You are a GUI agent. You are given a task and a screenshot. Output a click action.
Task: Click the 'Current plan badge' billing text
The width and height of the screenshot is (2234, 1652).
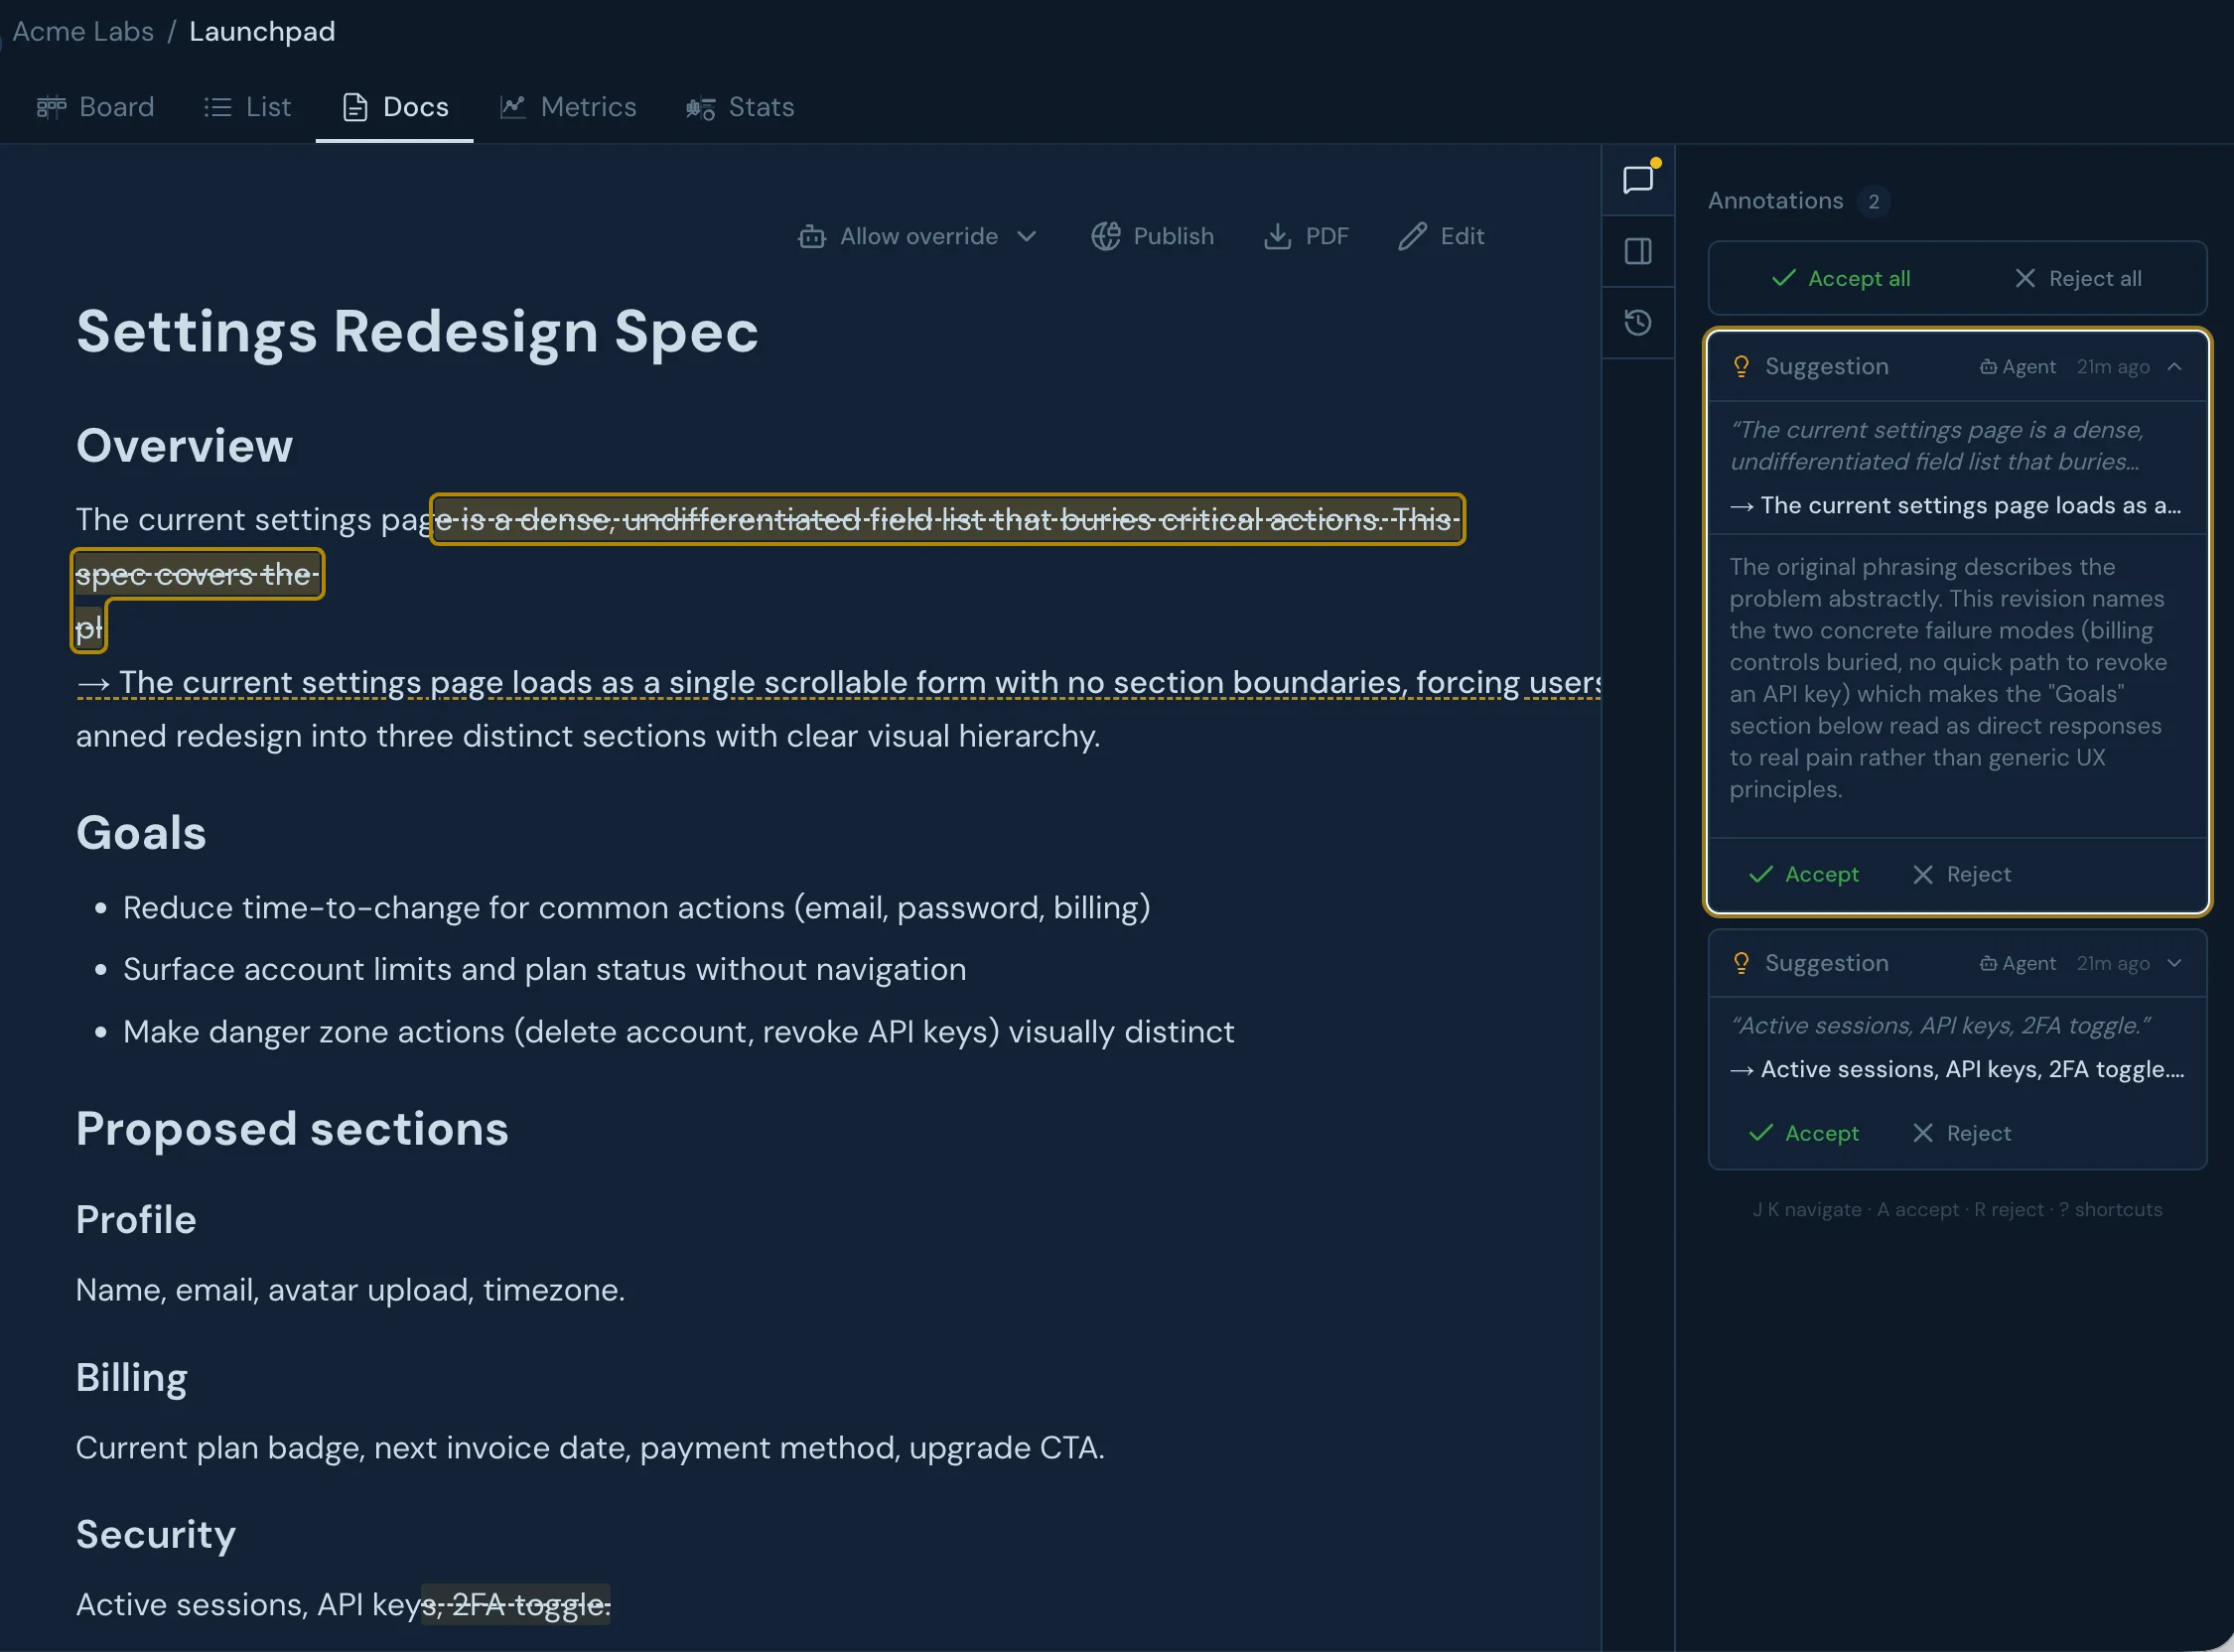coord(590,1448)
